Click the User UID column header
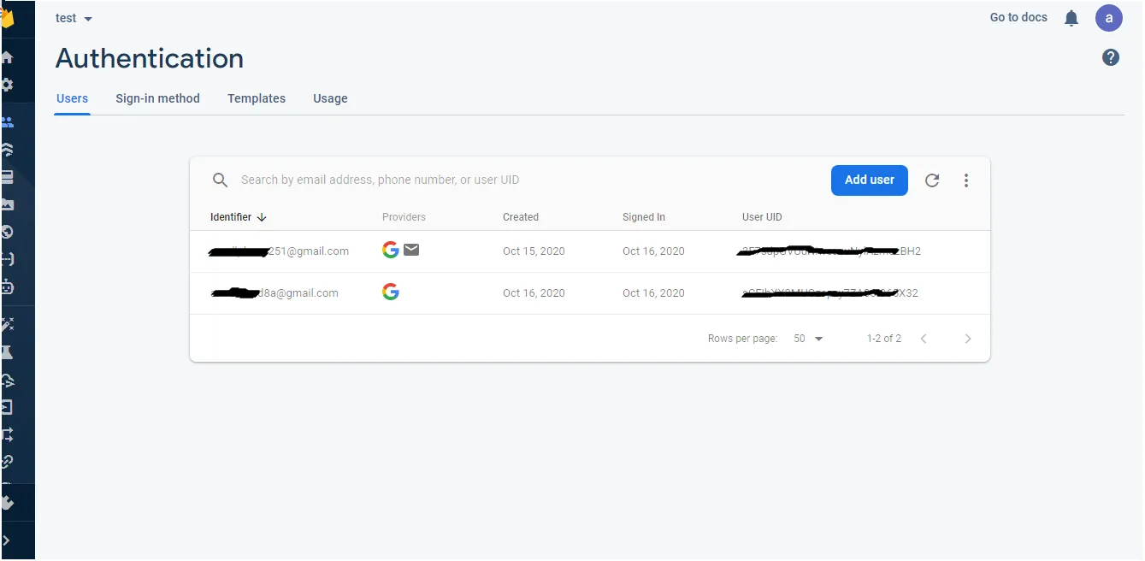1145x561 pixels. click(762, 217)
